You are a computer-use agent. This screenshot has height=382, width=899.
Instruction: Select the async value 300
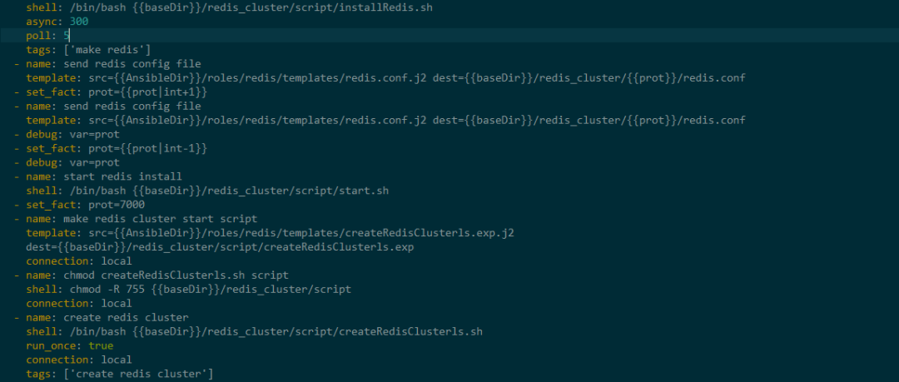(x=78, y=22)
